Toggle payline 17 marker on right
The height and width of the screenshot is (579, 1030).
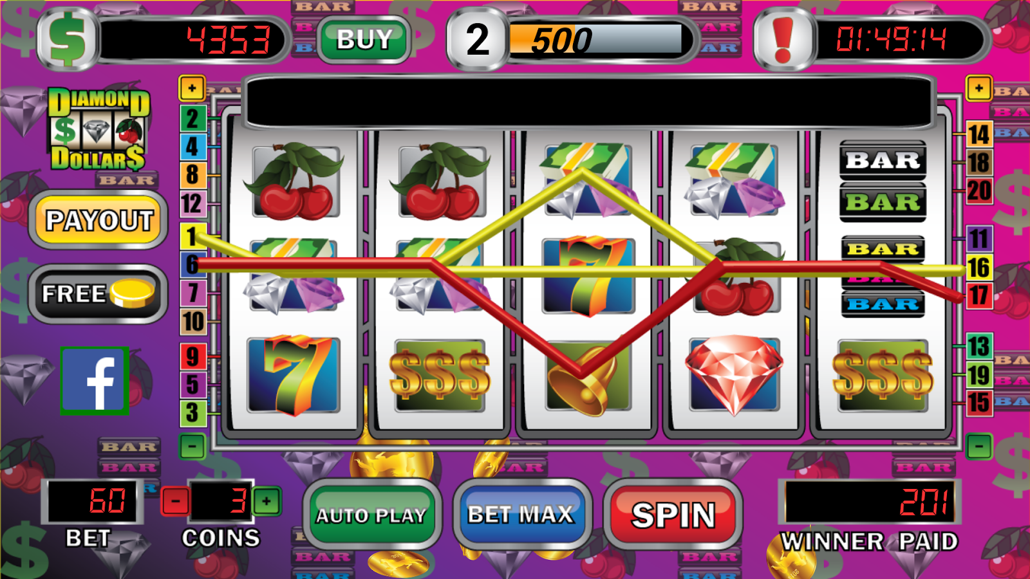(x=979, y=295)
